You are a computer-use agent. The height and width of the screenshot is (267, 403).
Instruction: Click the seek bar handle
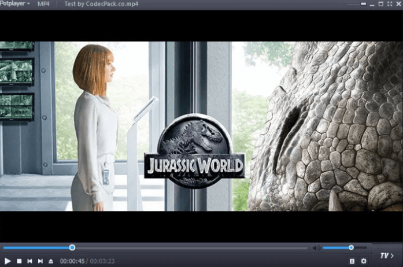click(72, 247)
